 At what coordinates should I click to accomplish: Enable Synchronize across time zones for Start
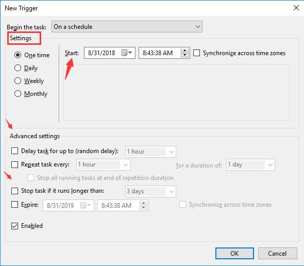196,53
